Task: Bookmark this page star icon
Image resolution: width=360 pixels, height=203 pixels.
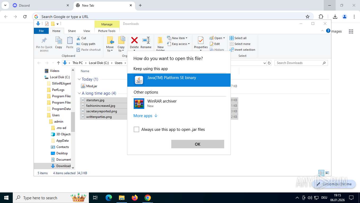Action: point(308,17)
